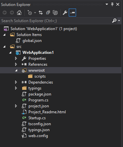The width and height of the screenshot is (123, 147).
Task: Click the WebApplication1 web project icon
Action: point(18,53)
